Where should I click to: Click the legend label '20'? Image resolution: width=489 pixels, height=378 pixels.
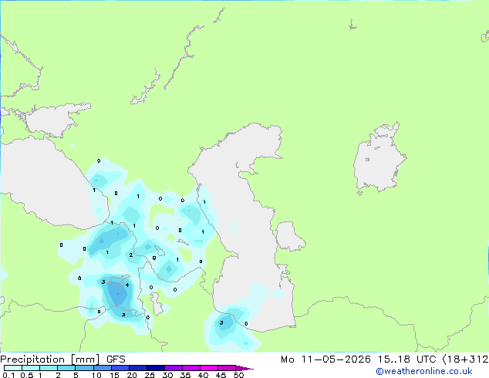pos(132,375)
